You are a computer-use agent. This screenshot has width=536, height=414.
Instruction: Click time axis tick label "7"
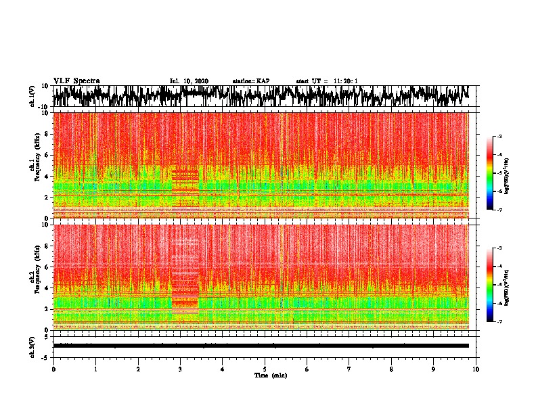point(349,369)
